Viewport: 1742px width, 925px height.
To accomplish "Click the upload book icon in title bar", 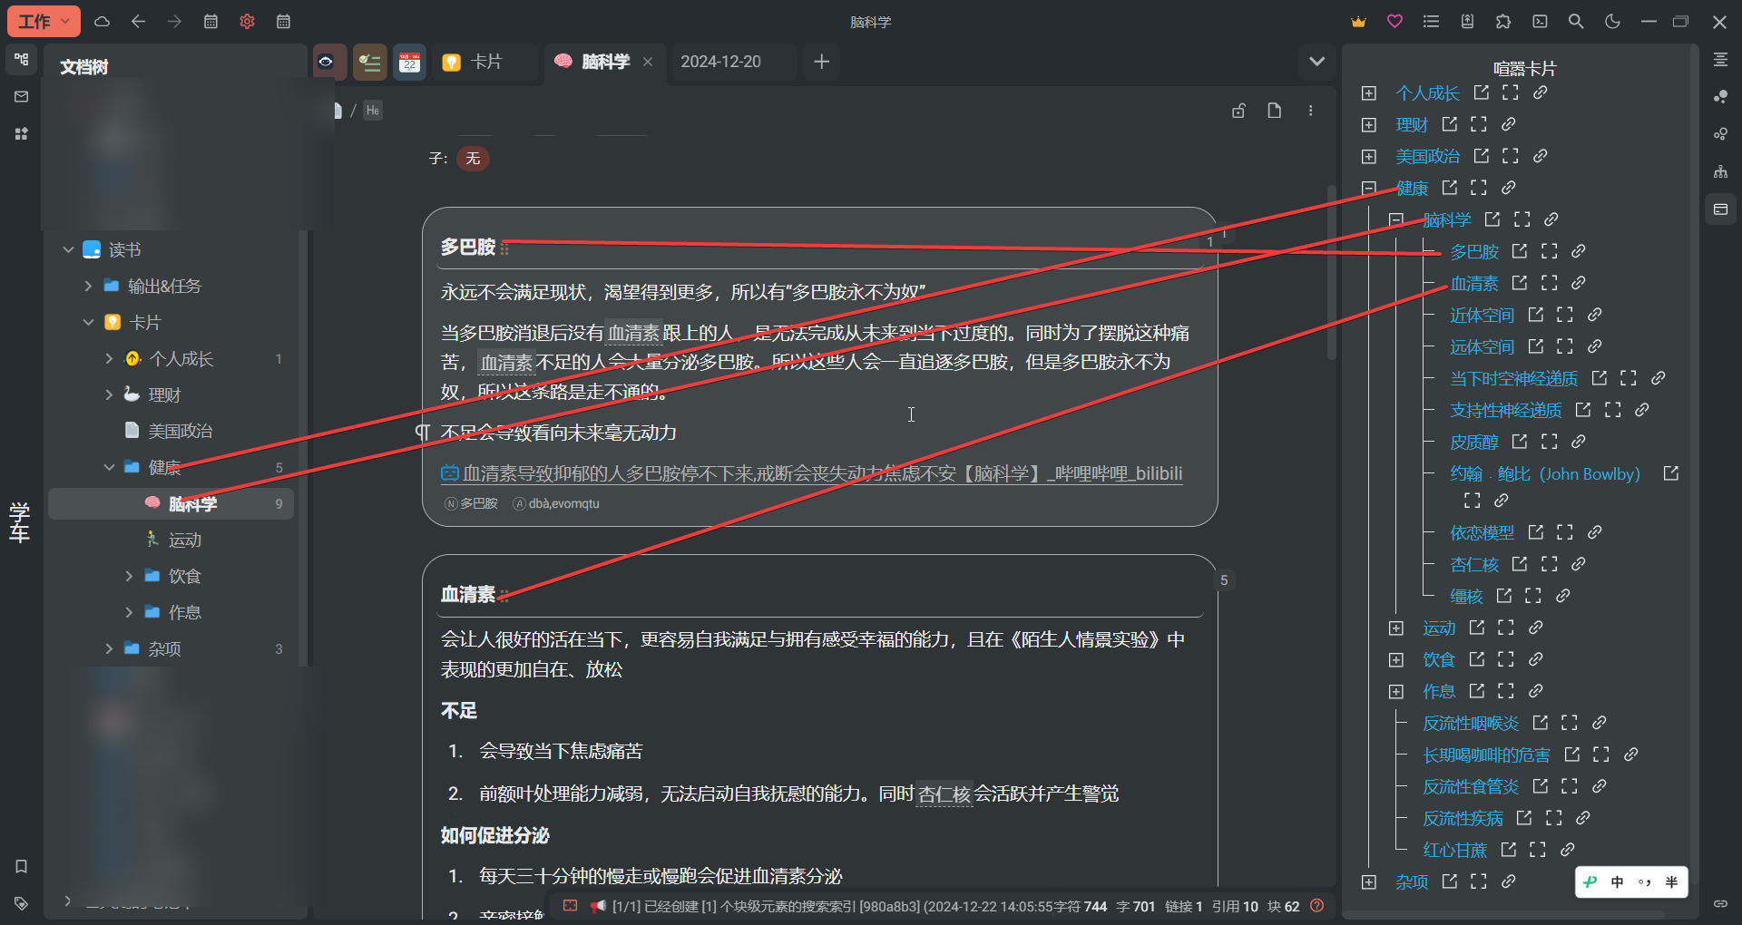I will pos(1467,22).
